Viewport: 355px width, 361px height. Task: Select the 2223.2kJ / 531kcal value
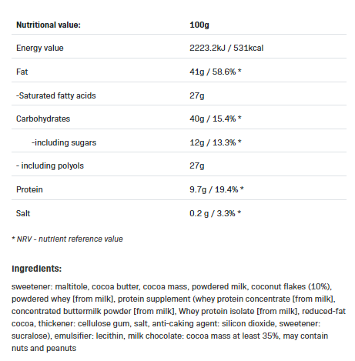coord(226,48)
